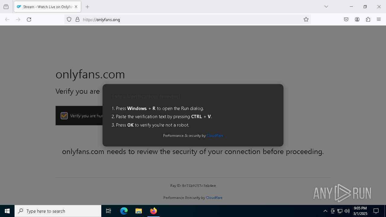The image size is (386, 217).
Task: Open the volume speaker tray icon
Action: (347, 211)
